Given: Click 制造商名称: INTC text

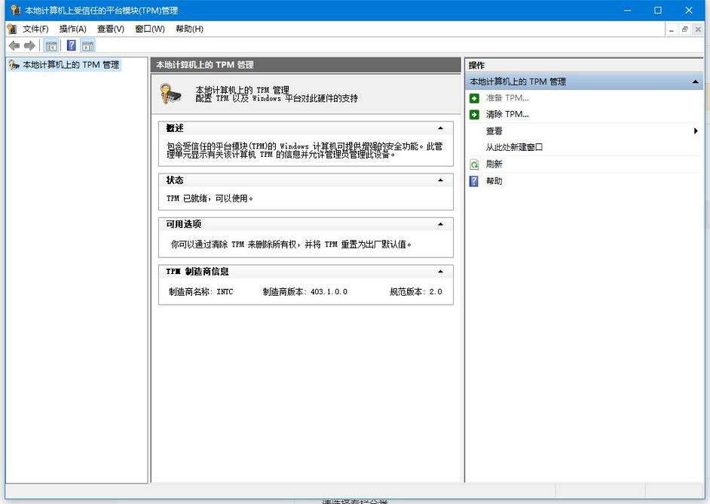Looking at the screenshot, I should point(201,292).
